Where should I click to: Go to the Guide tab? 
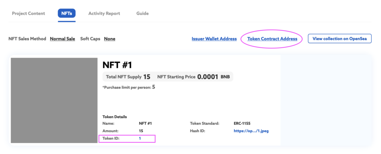[x=143, y=13]
